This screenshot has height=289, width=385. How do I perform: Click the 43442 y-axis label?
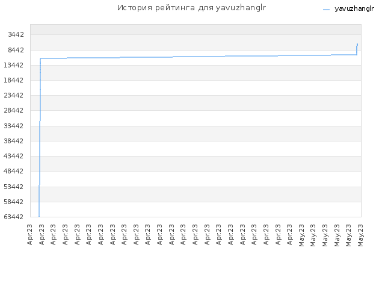coord(14,157)
